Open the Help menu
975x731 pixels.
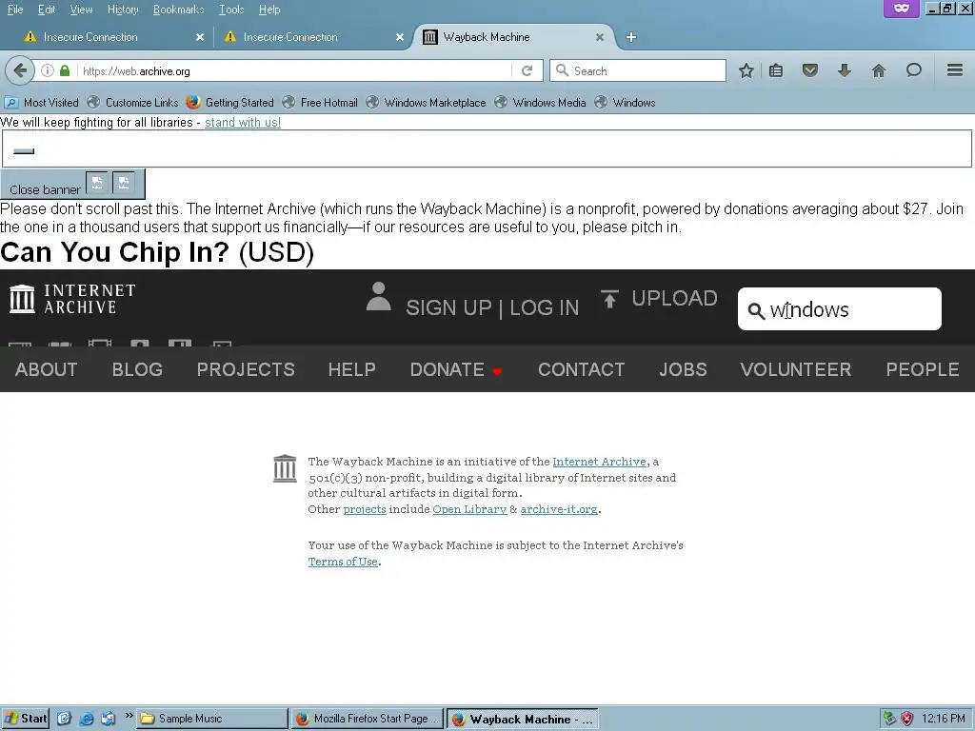(x=269, y=10)
